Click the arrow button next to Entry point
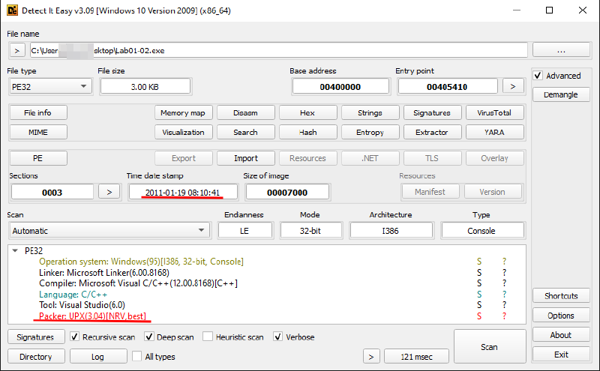 pyautogui.click(x=513, y=86)
